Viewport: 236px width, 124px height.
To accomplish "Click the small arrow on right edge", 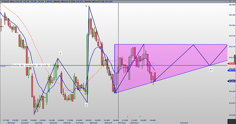I will click(235, 60).
